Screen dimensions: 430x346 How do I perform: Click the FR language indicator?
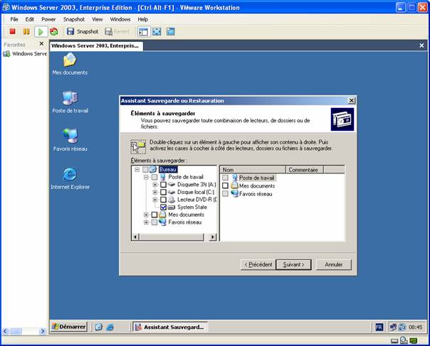click(x=379, y=327)
